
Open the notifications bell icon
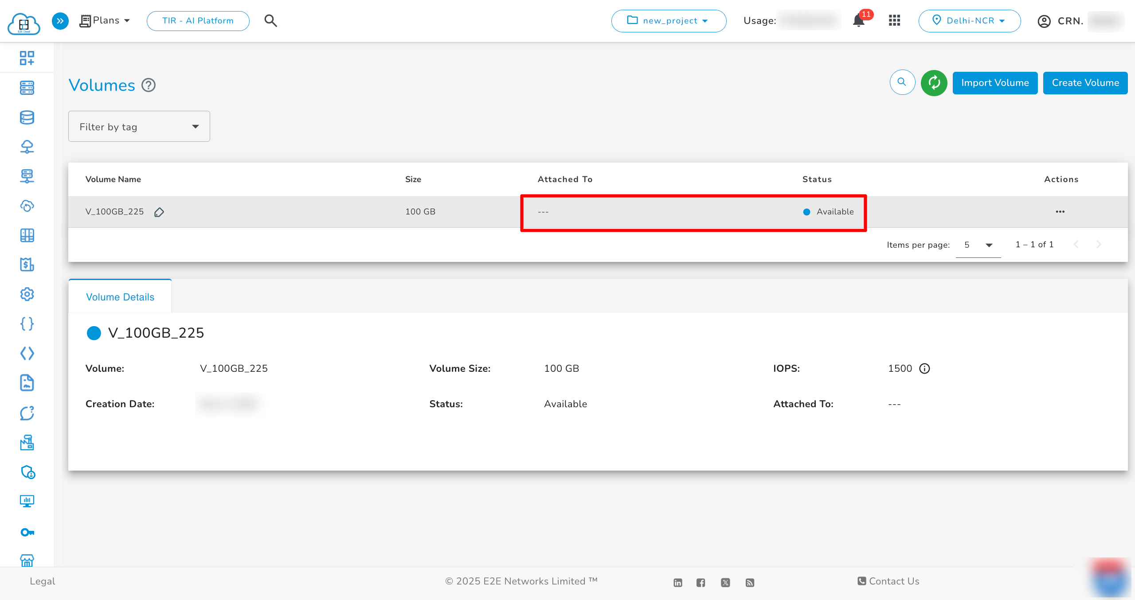click(x=859, y=21)
